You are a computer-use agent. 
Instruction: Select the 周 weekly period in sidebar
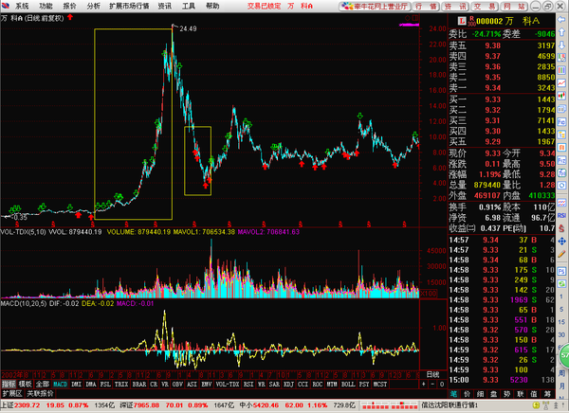[561, 373]
